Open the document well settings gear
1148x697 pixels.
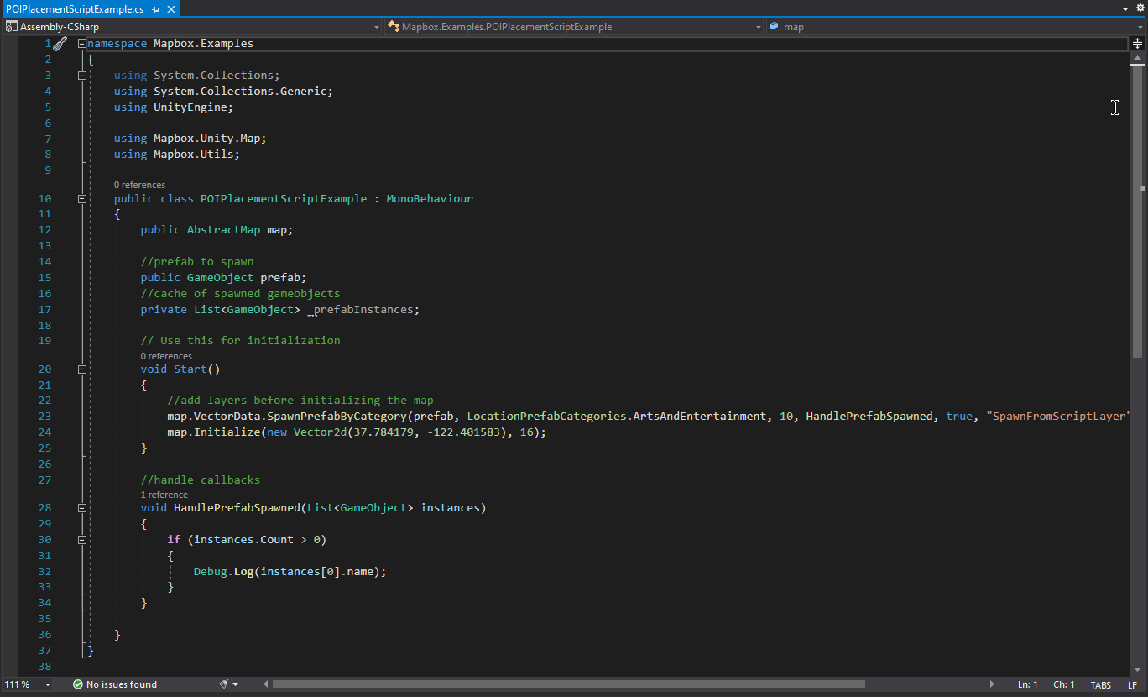click(1140, 8)
